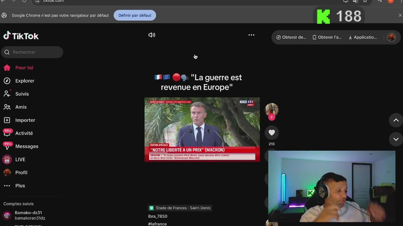The image size is (403, 226).
Task: Click the bamakoran31dz username text
Action: (x=30, y=218)
